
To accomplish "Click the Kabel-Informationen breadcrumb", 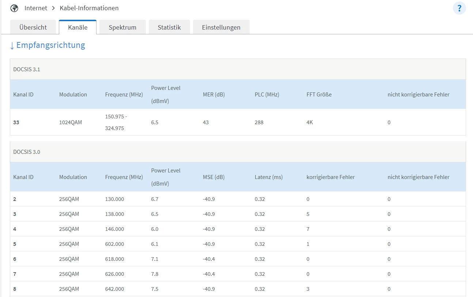I will click(89, 8).
